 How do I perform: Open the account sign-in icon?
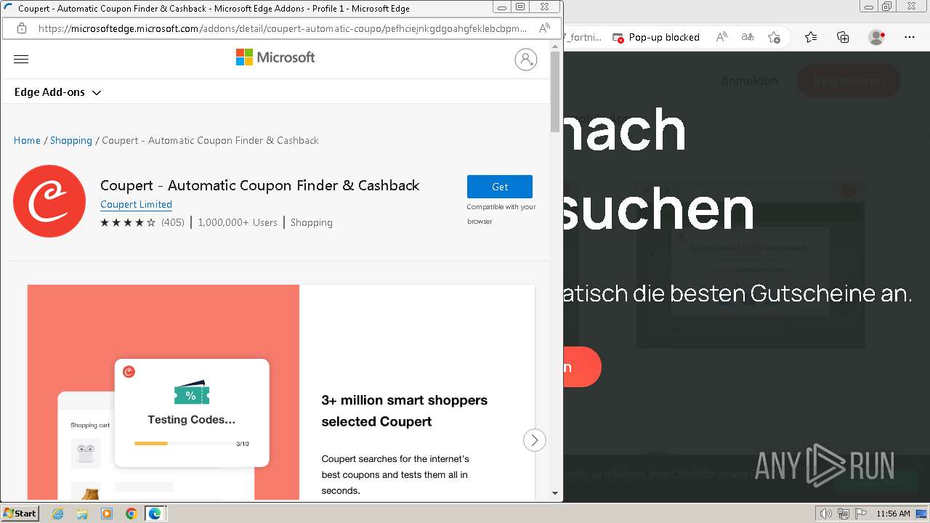(x=526, y=60)
